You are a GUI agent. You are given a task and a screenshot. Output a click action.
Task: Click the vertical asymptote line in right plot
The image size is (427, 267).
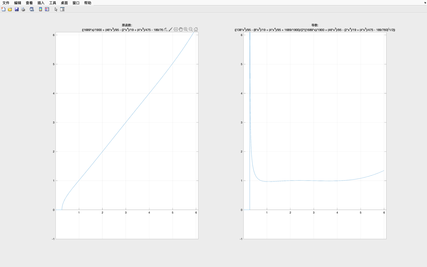click(250, 133)
